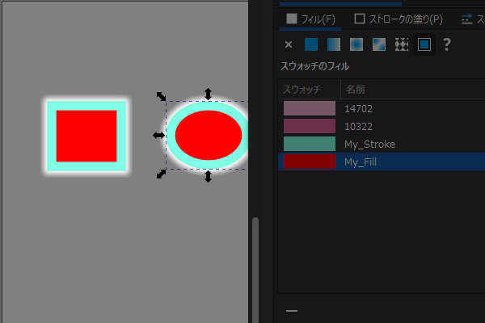Viewport: 485px width, 323px height.
Task: Click the My_Fill dark red color swatch
Action: (x=310, y=161)
